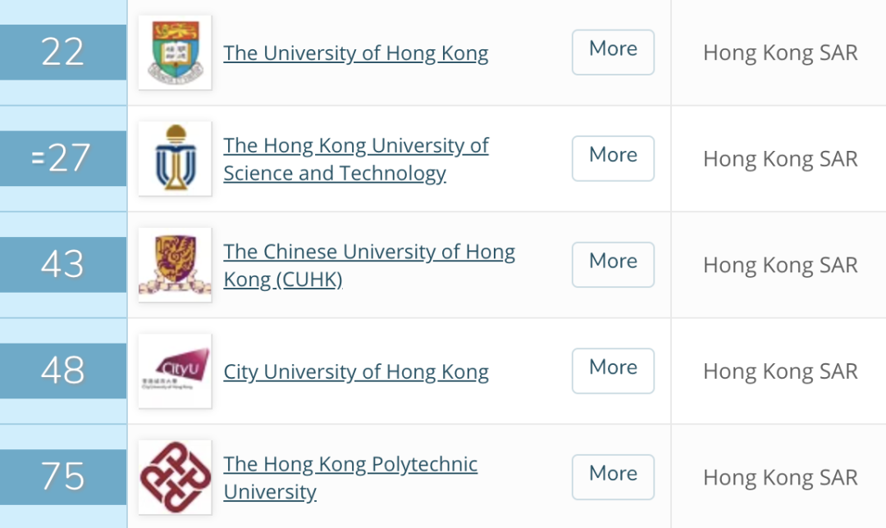Click the CityU logo thumbnail
Screen dimensions: 886x528
[176, 371]
